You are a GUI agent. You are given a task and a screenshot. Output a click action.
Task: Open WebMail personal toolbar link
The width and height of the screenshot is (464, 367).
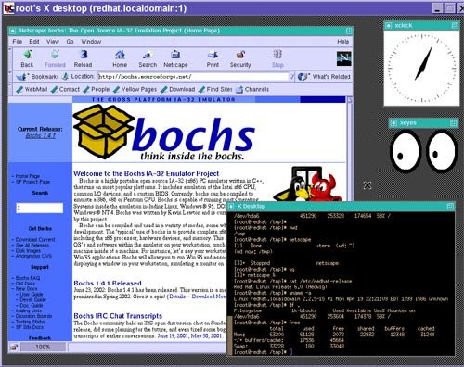pos(32,89)
